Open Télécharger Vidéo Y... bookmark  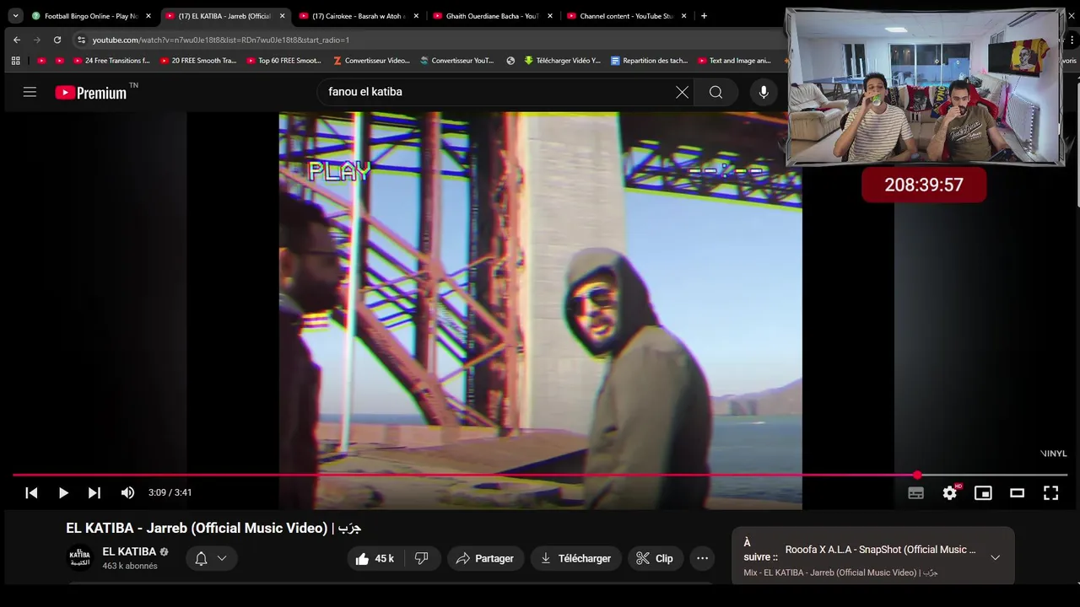(x=562, y=61)
